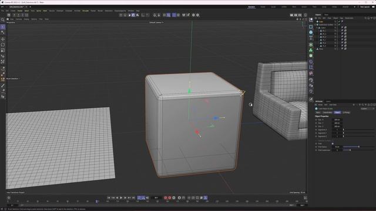The width and height of the screenshot is (376, 211).
Task: Open the viewport hamburger menu
Action: tap(8, 19)
